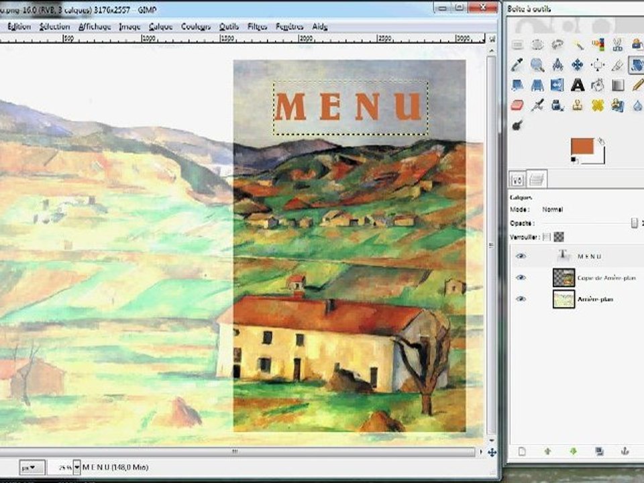
Task: Swap foreground and background colors arrow
Action: pos(601,142)
